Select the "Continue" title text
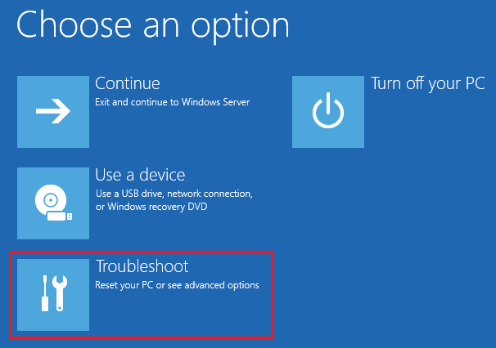Screen dimensions: 496x348 (x=128, y=83)
